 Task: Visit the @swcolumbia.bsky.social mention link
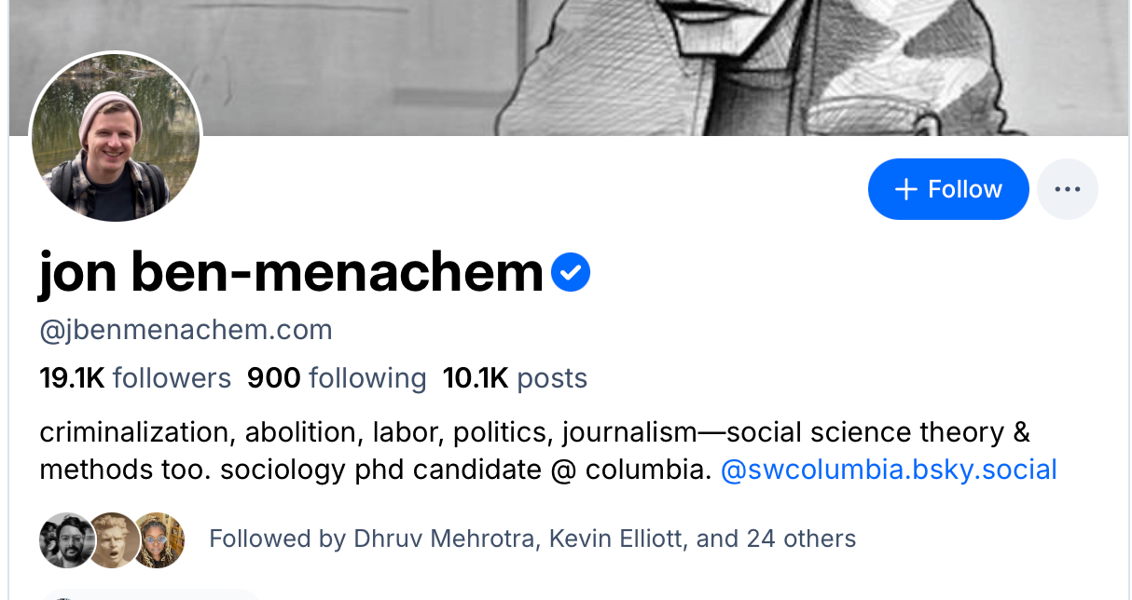pos(889,469)
